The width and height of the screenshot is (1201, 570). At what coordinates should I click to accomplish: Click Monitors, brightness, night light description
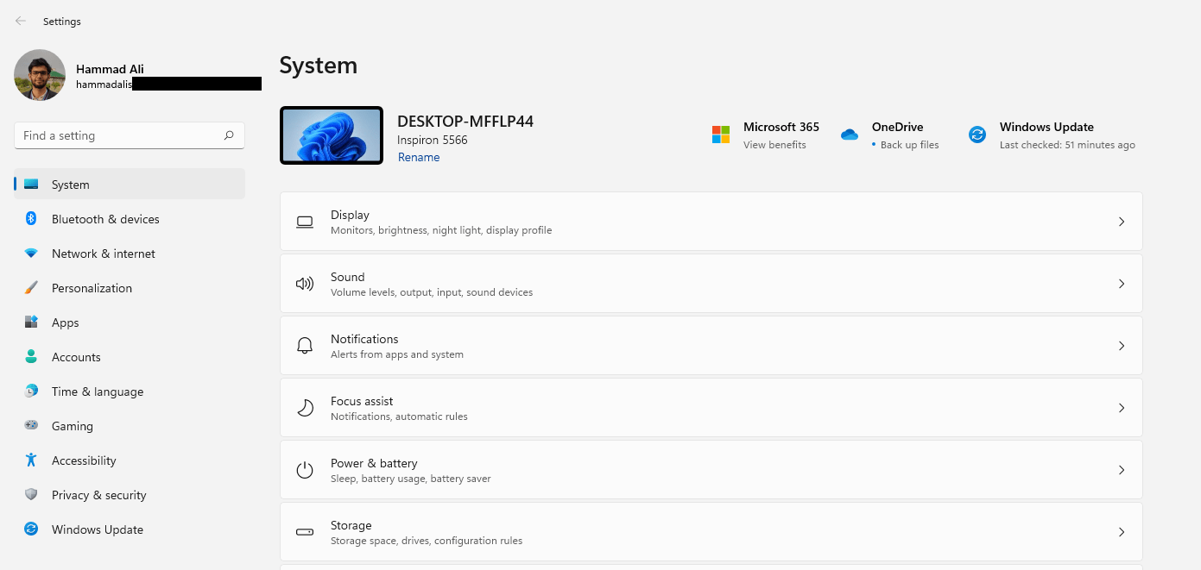(x=441, y=230)
